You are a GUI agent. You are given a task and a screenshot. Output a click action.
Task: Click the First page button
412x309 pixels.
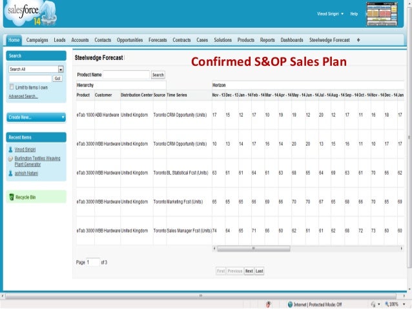[221, 271]
